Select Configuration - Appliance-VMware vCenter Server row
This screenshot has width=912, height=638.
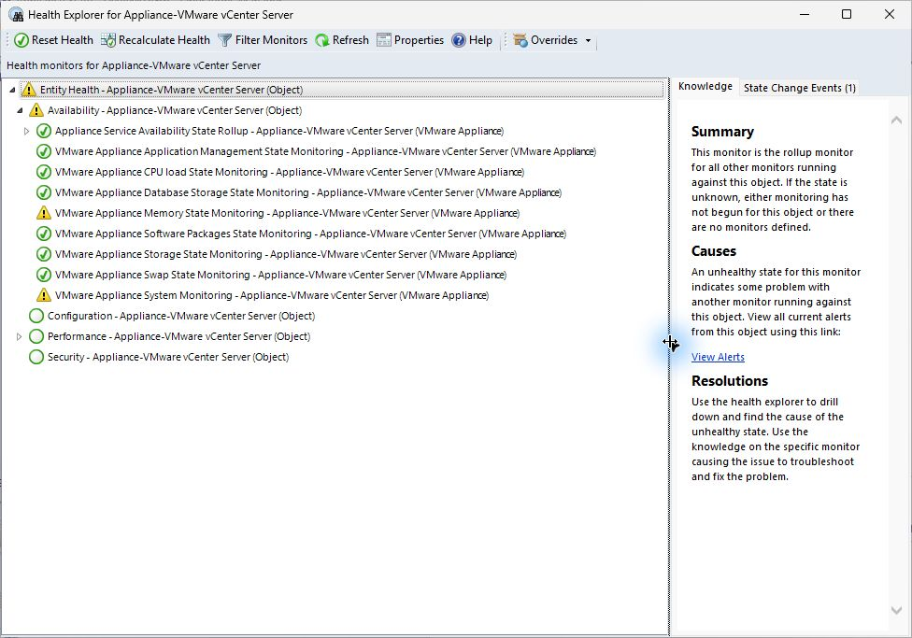pyautogui.click(x=181, y=316)
